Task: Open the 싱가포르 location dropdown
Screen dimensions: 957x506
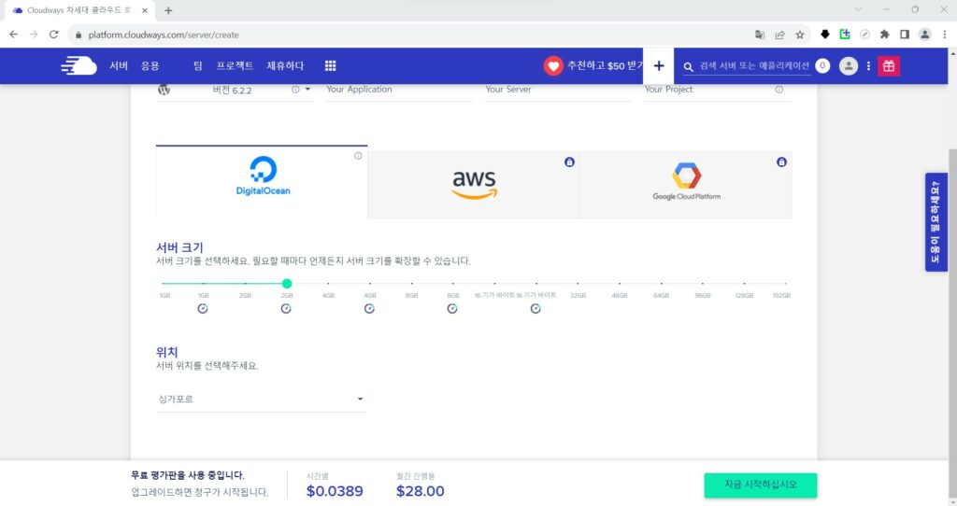Action: coord(262,400)
